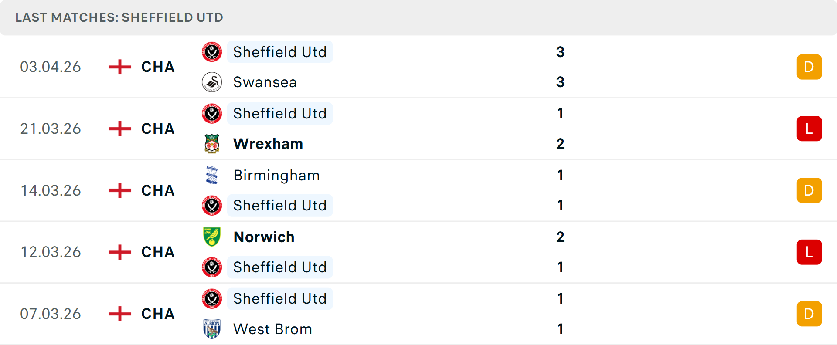837x345 pixels.
Task: Click the Wrexham team name
Action: 268,144
